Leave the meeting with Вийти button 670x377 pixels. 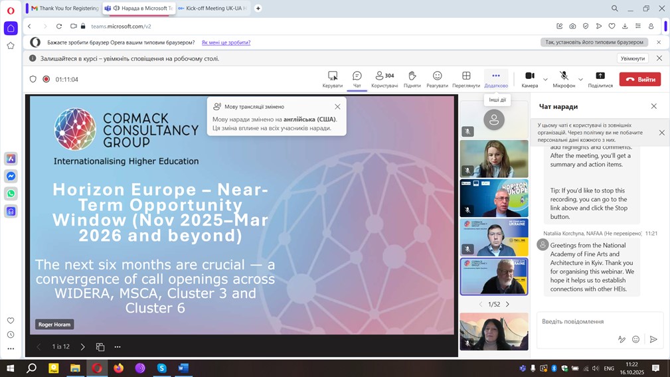pyautogui.click(x=640, y=79)
